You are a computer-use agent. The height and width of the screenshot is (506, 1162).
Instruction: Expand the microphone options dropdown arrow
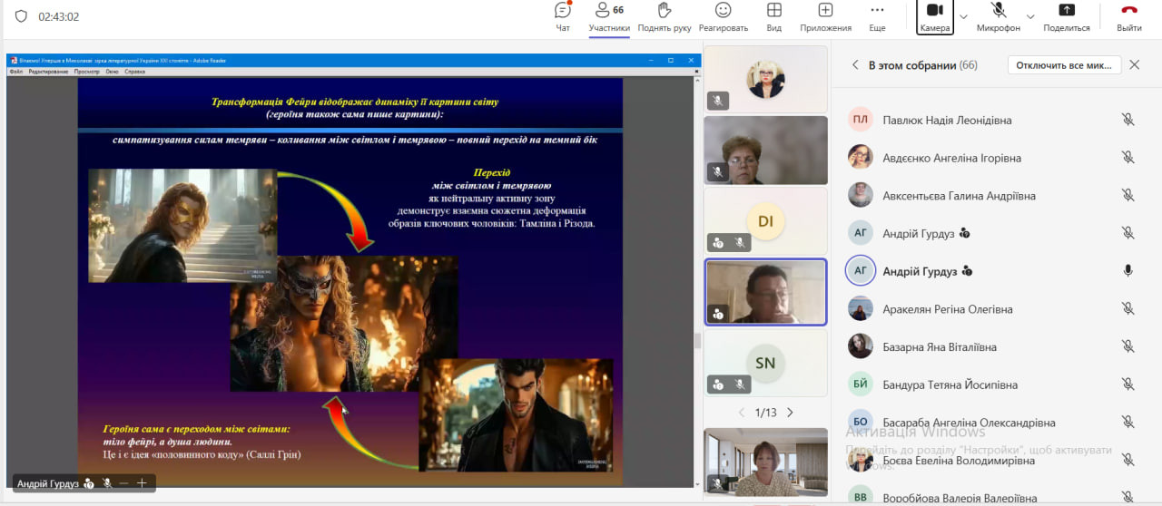coord(1030,16)
